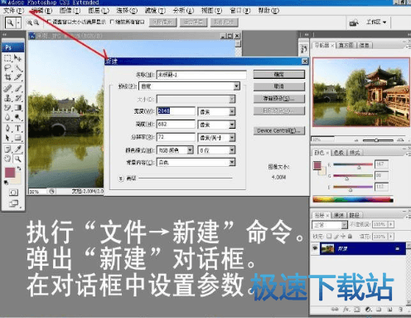411x318 pixels.
Task: Switch to the Histogram panel tab
Action: 346,45
